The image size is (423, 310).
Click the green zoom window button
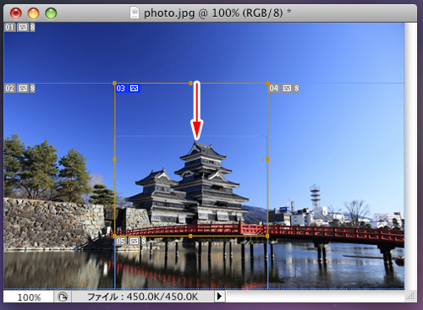tap(51, 14)
